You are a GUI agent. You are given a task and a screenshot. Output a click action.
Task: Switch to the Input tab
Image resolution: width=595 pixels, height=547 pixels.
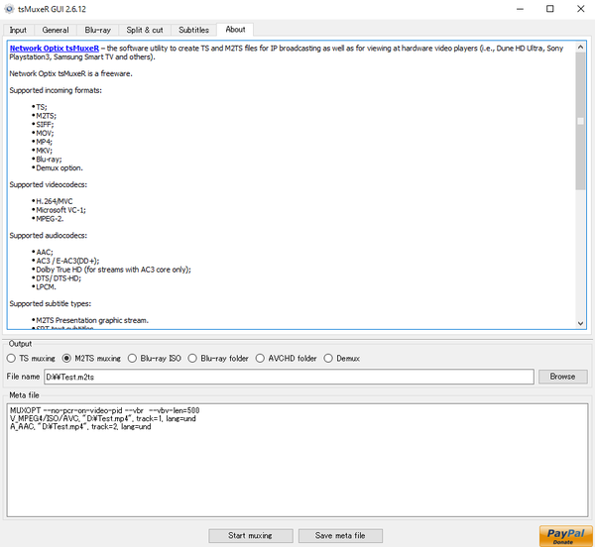point(18,30)
